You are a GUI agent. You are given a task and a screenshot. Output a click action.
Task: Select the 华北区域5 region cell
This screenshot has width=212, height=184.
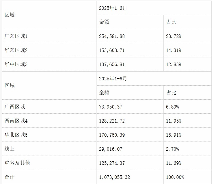point(16,135)
